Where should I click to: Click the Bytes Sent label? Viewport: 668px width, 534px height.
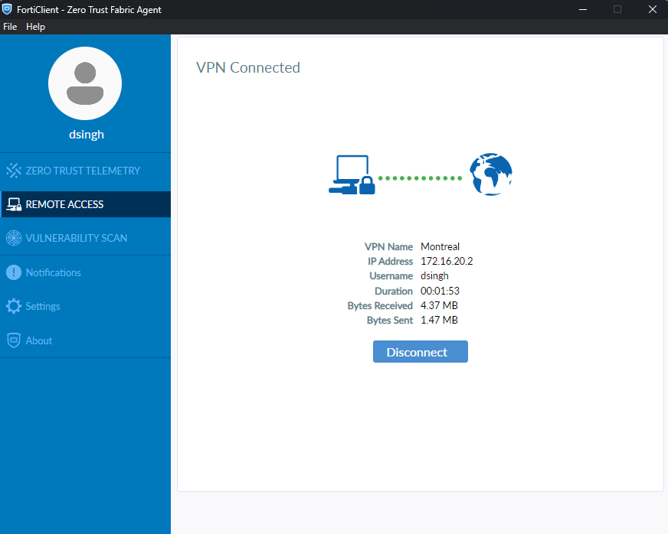click(390, 320)
